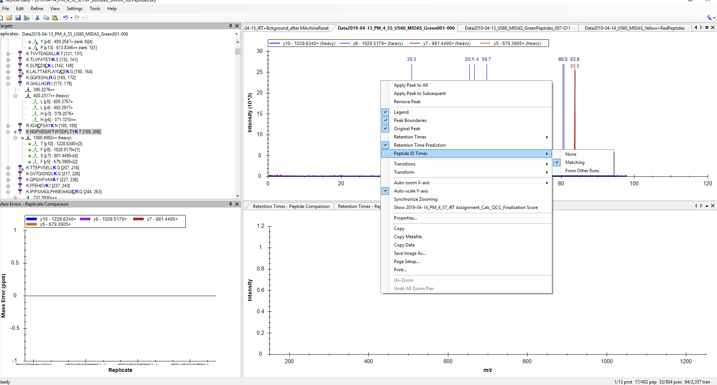Click the Save floppy disk icon

click(x=18, y=18)
